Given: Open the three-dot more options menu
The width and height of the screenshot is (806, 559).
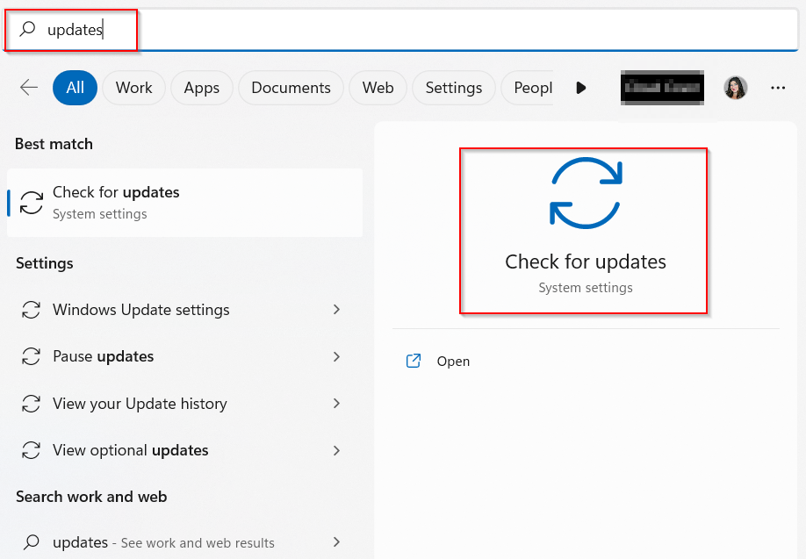Looking at the screenshot, I should (777, 87).
